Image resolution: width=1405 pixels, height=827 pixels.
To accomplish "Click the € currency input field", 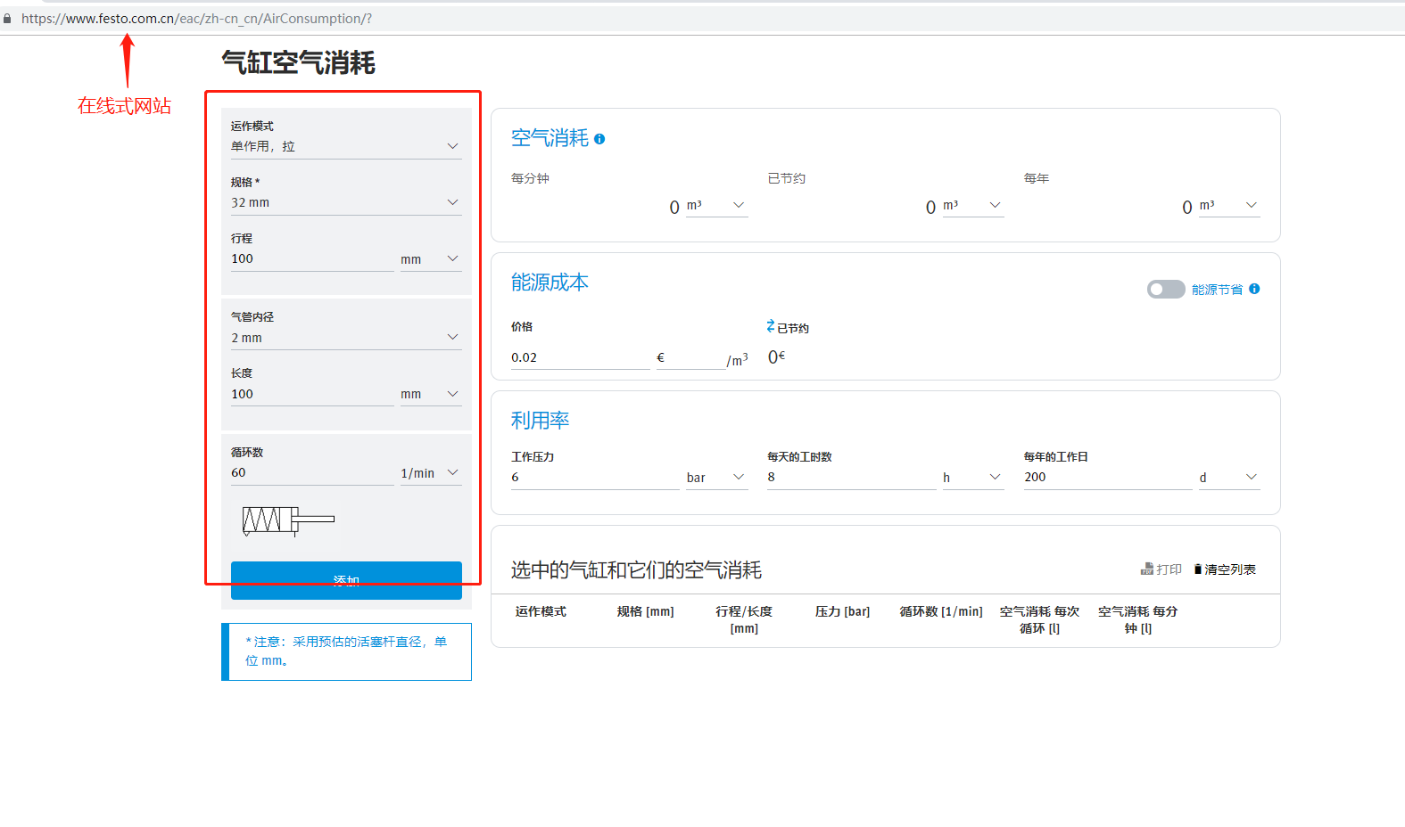I will pyautogui.click(x=691, y=357).
